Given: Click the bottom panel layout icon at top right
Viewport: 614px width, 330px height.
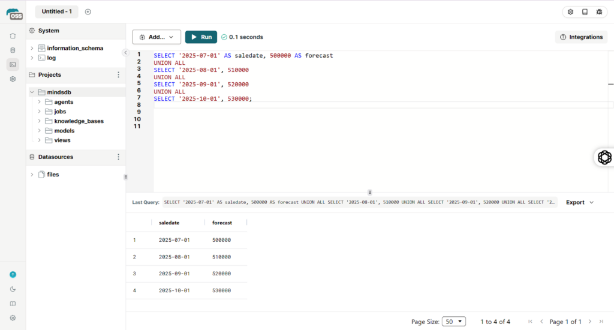Looking at the screenshot, I should (585, 12).
